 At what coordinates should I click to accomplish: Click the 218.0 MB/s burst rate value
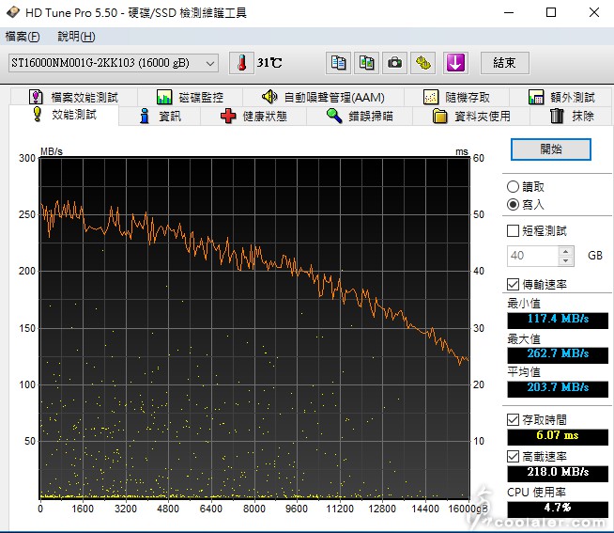pyautogui.click(x=558, y=472)
